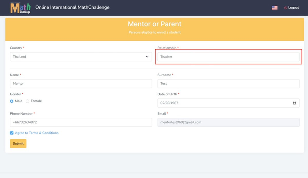The width and height of the screenshot is (308, 178).
Task: Click the 'Persons eligible to enroll a student' text
Action: tap(155, 32)
